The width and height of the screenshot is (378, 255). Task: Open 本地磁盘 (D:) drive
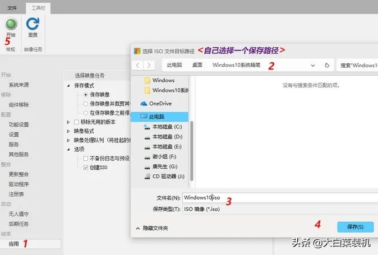click(163, 137)
